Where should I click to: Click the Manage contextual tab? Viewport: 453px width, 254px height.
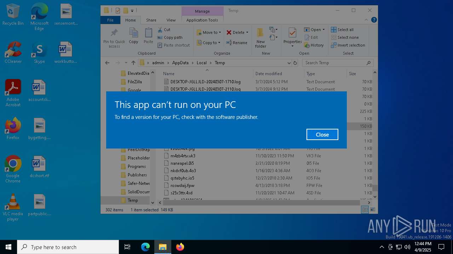[x=202, y=11]
